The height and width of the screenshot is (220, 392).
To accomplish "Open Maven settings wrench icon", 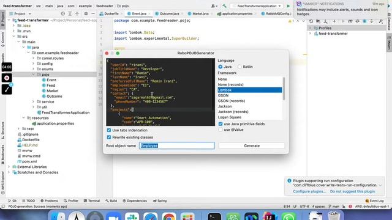I will (381, 21).
